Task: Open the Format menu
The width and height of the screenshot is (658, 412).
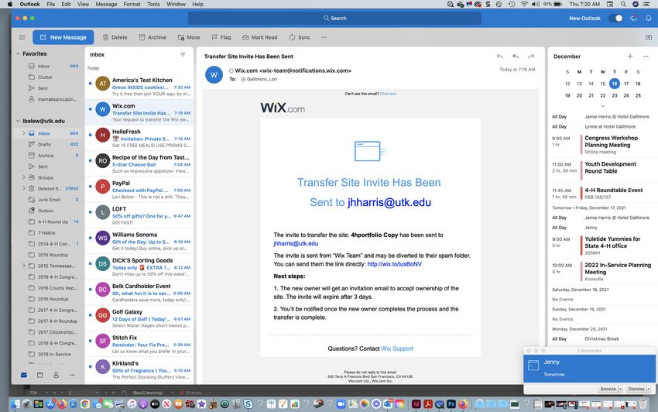Action: coord(132,4)
